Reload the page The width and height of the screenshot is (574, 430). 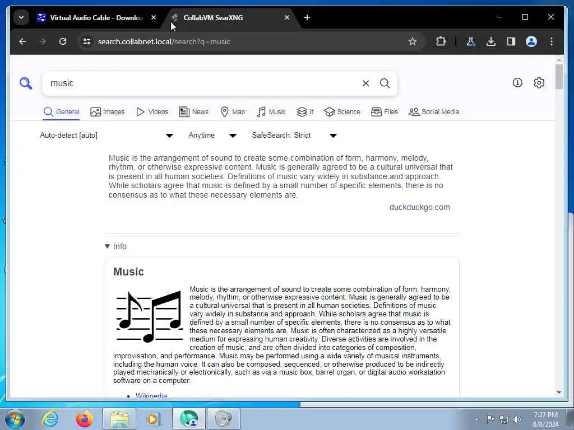[63, 41]
